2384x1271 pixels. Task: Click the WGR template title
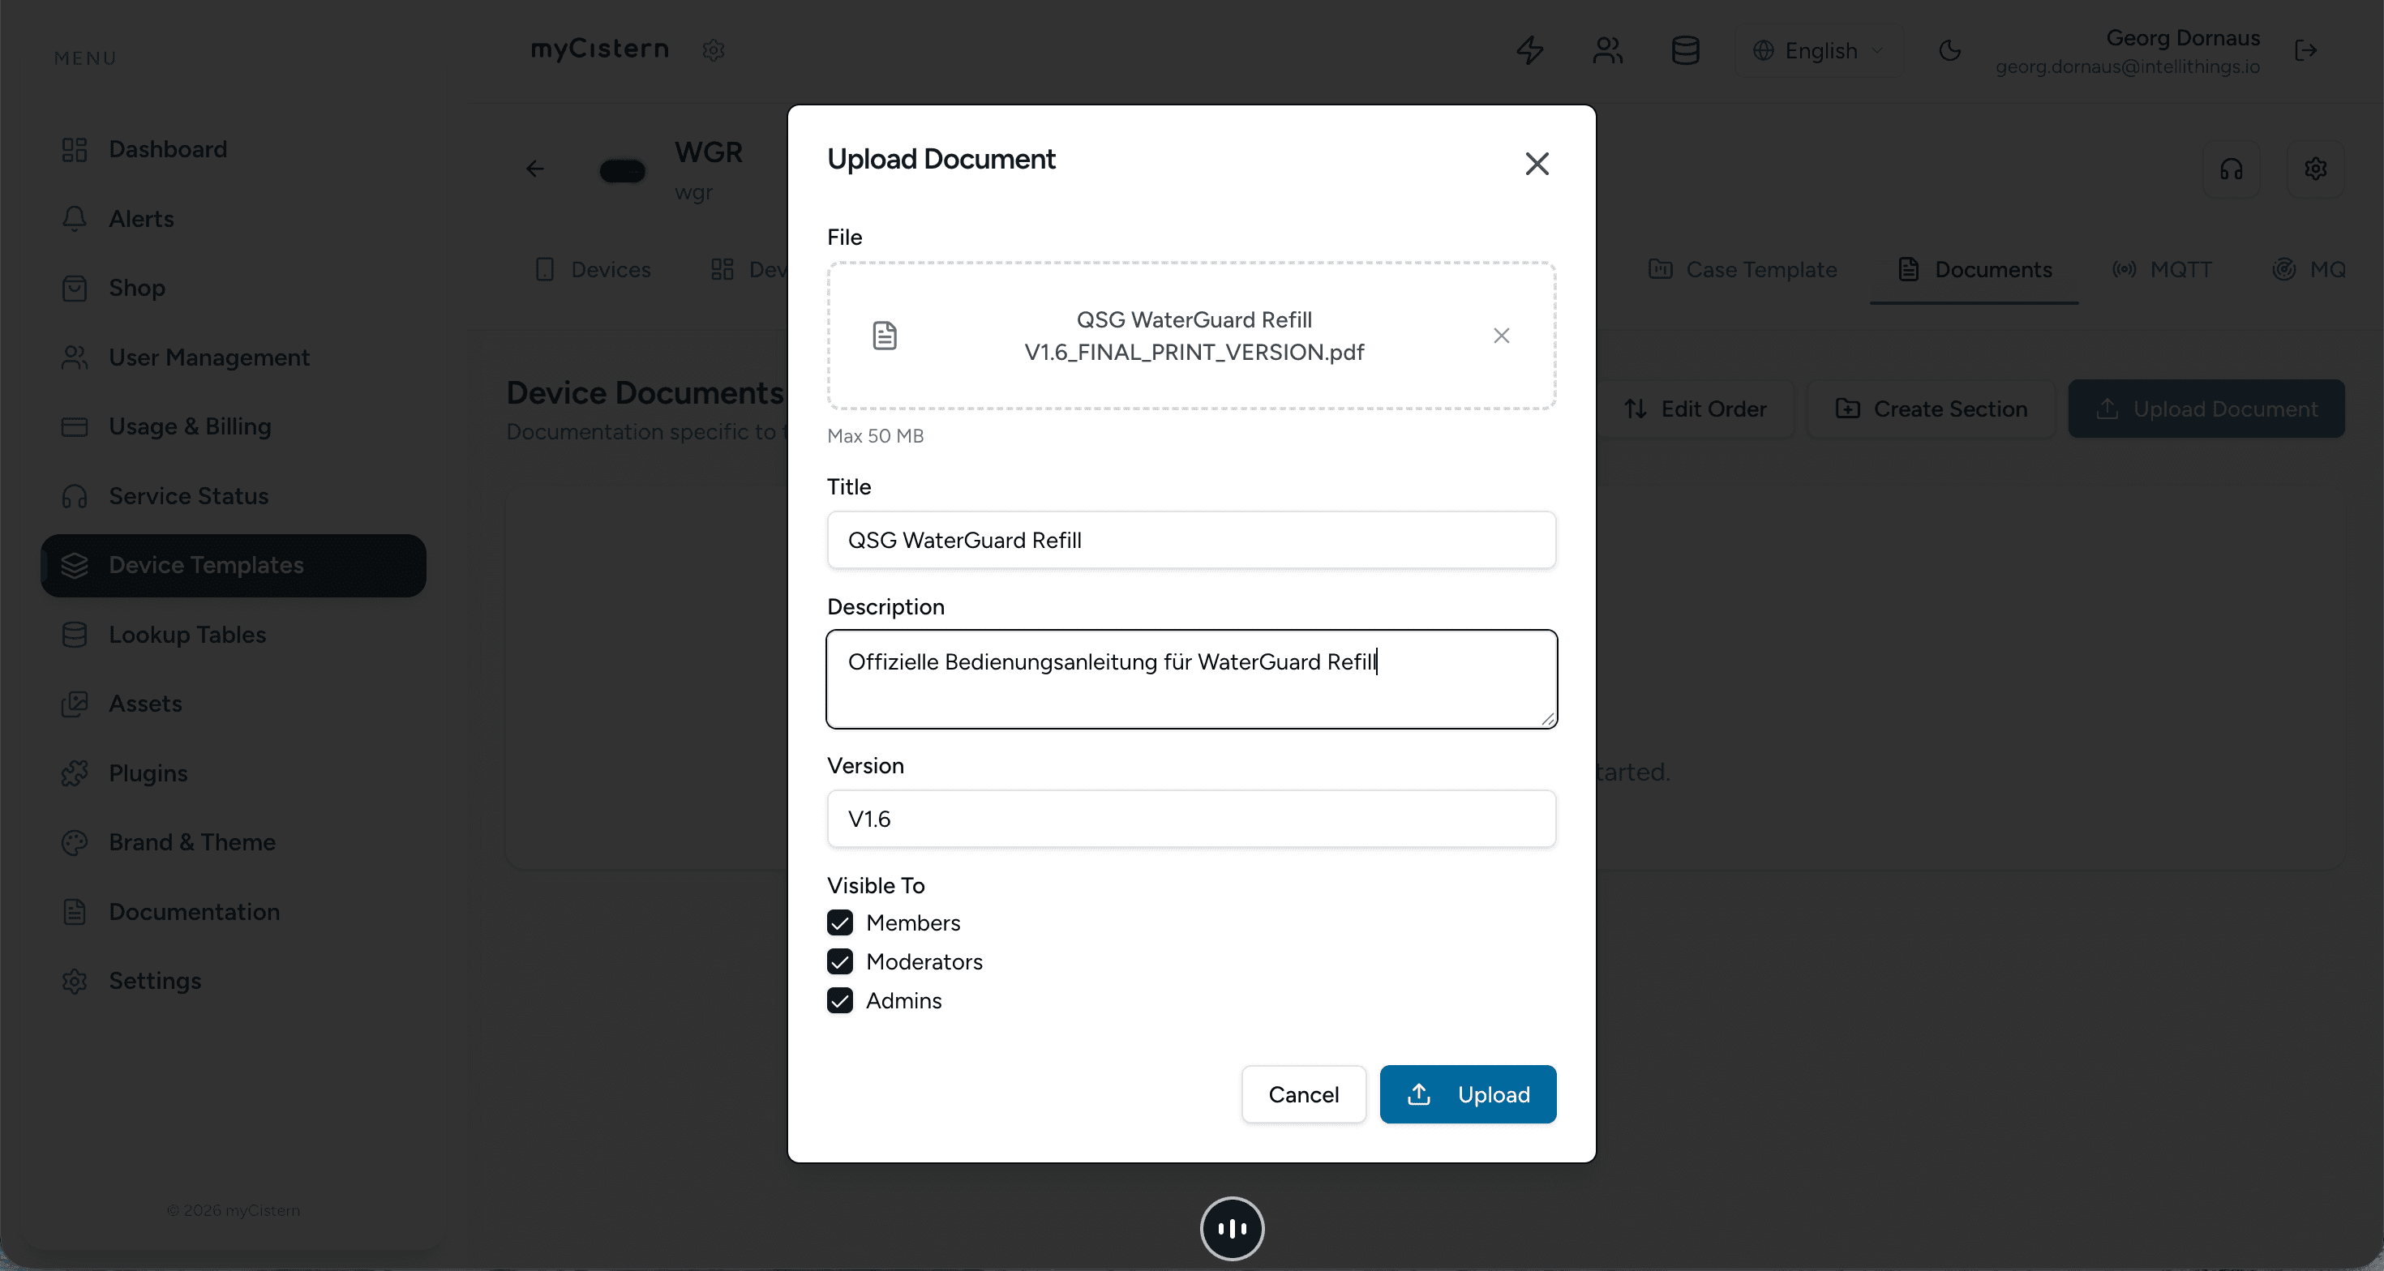point(708,152)
